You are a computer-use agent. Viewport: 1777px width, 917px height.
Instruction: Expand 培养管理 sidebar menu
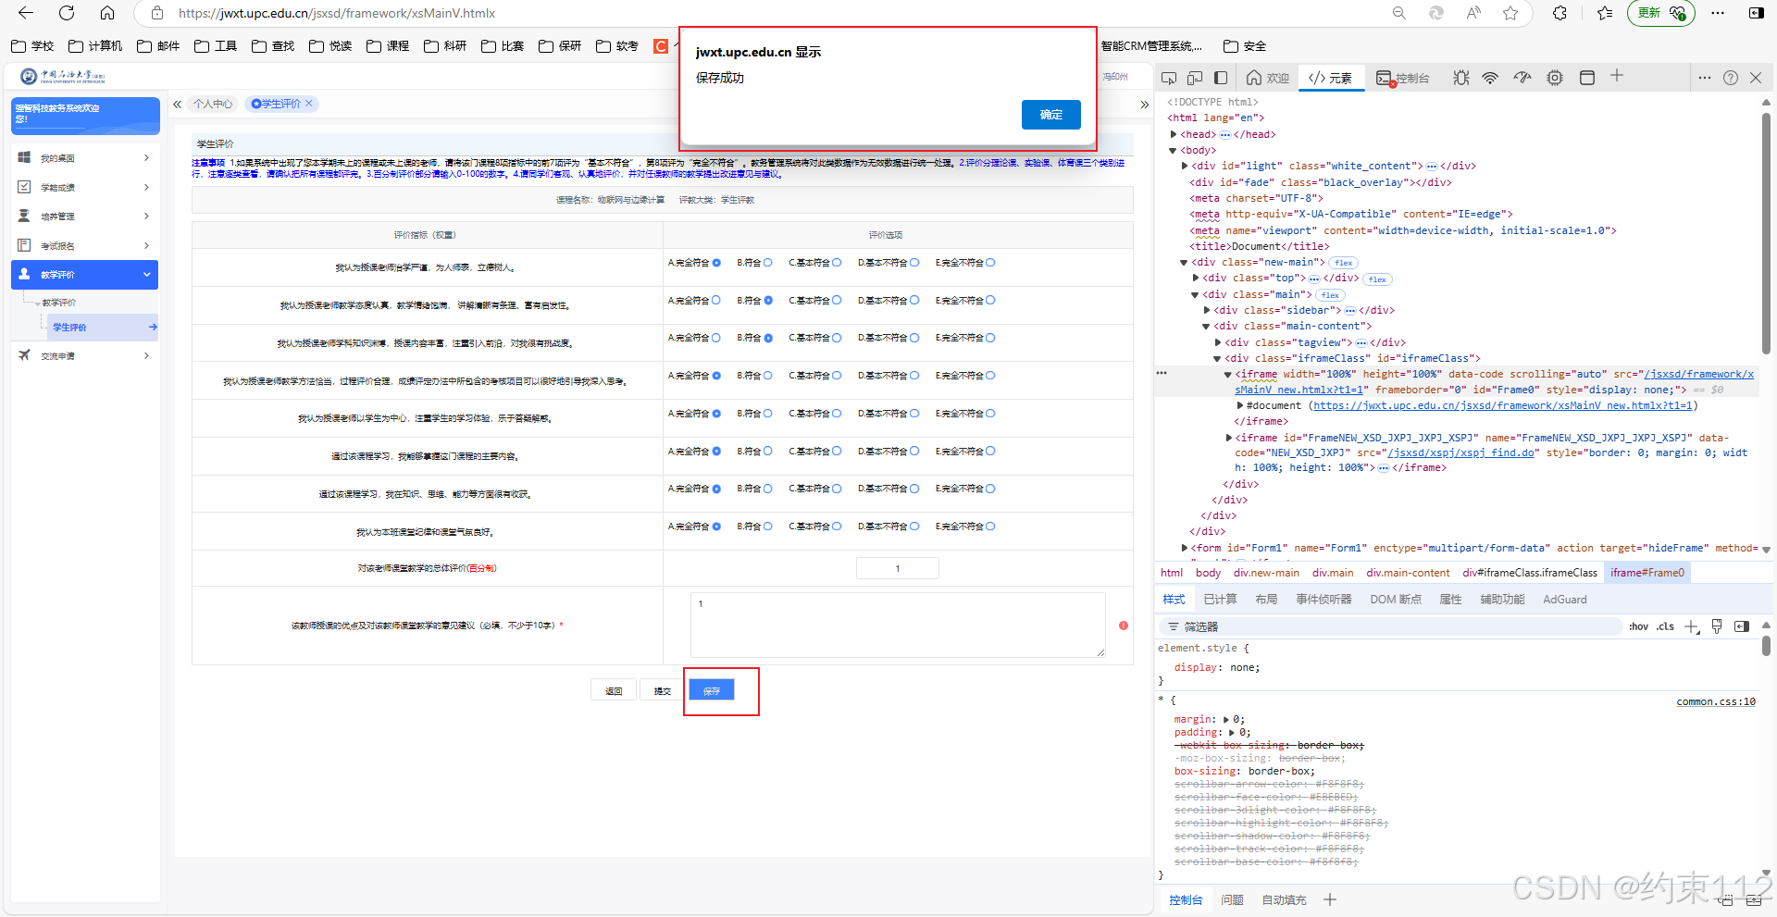pyautogui.click(x=84, y=217)
